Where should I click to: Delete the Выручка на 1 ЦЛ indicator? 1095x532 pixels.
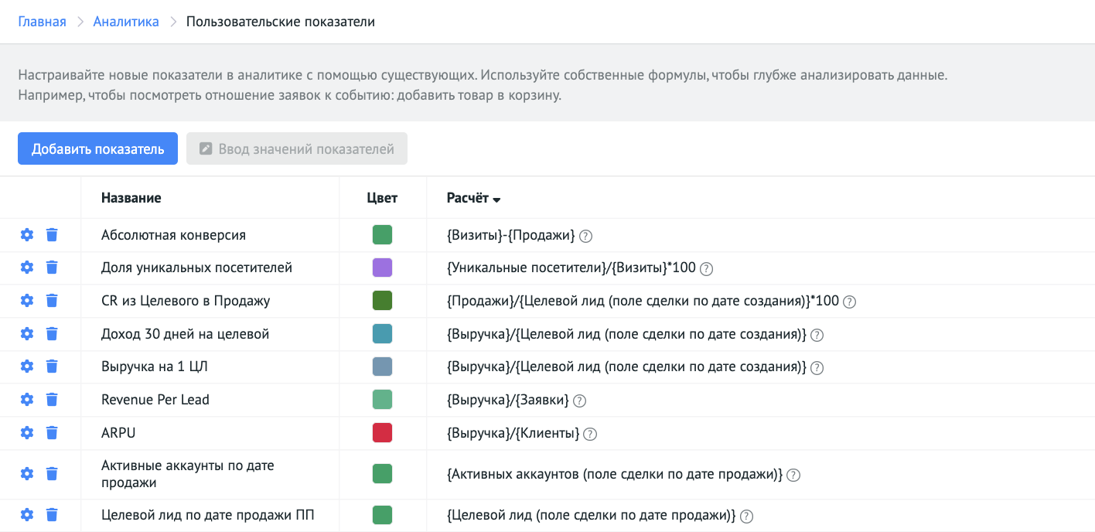click(52, 367)
